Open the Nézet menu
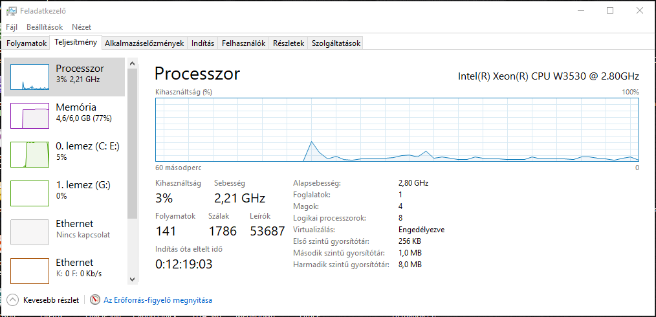The height and width of the screenshot is (317, 656). 82,27
